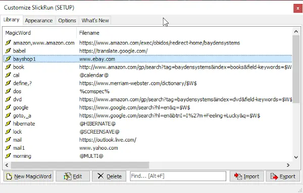Click the Edit button
Viewport: 303px width, 193px height.
pyautogui.click(x=73, y=176)
